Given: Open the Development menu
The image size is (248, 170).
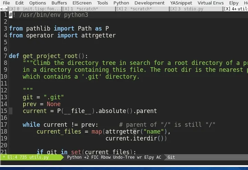Looking at the screenshot, I should (x=149, y=3).
